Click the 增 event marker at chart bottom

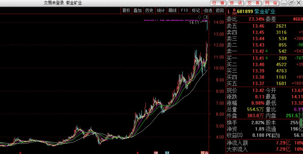pos(156,153)
